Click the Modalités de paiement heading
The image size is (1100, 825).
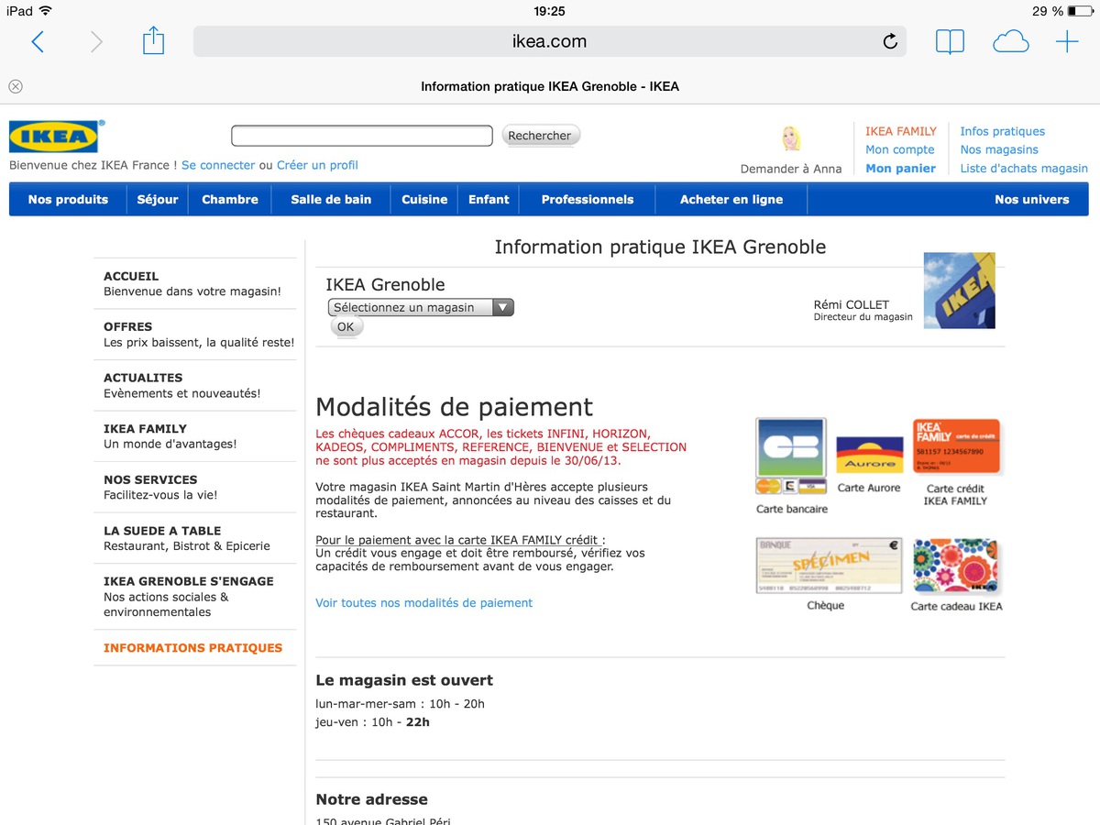(x=454, y=407)
